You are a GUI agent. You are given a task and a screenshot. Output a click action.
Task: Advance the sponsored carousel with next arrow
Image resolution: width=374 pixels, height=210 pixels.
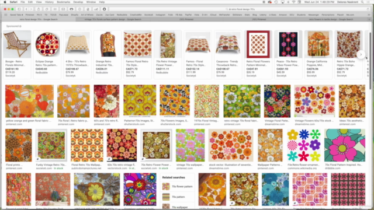(x=361, y=54)
